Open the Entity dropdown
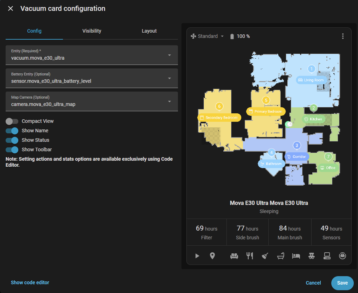Image resolution: width=358 pixels, height=293 pixels. tap(92, 55)
